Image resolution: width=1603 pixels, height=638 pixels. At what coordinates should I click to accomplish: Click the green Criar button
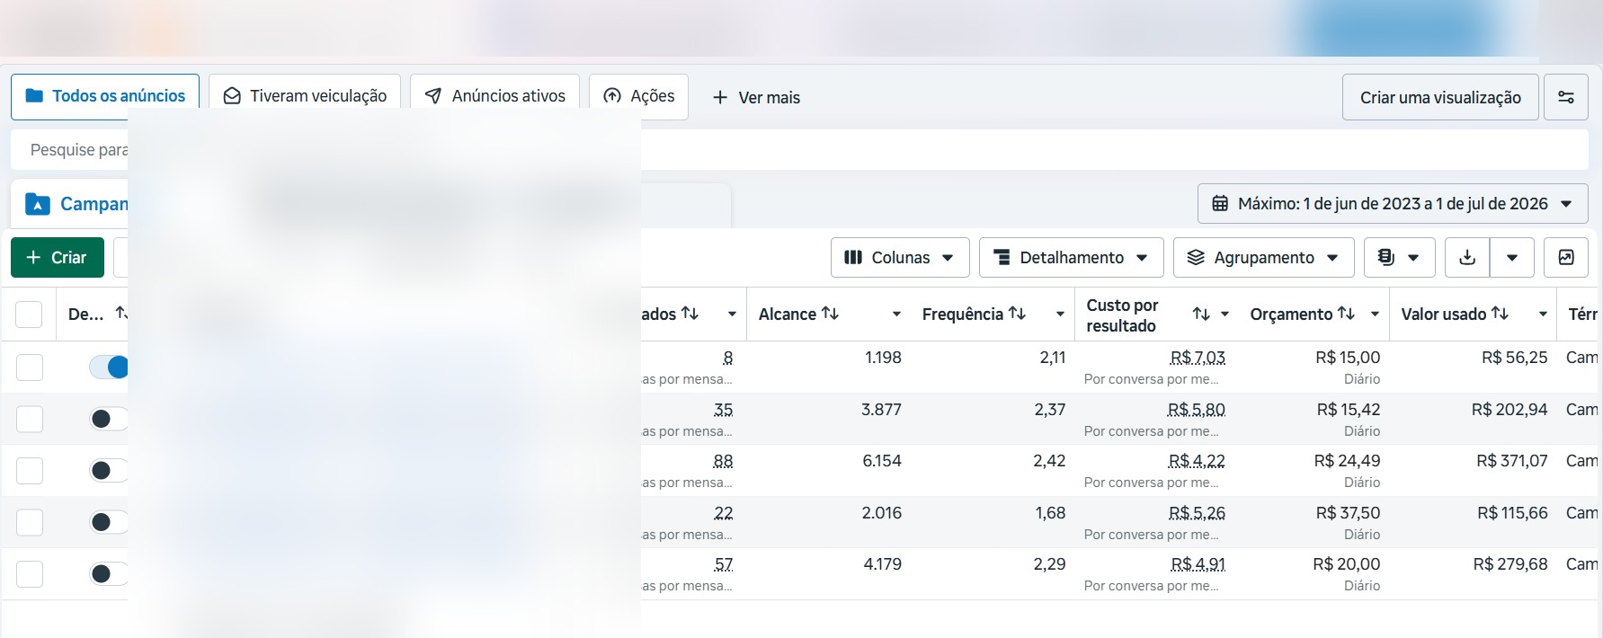[58, 258]
